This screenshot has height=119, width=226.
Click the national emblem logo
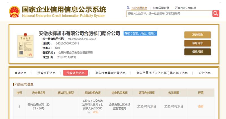tap(14, 12)
